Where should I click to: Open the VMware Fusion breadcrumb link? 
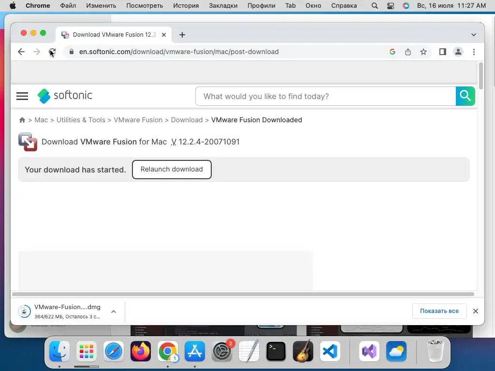pos(138,120)
